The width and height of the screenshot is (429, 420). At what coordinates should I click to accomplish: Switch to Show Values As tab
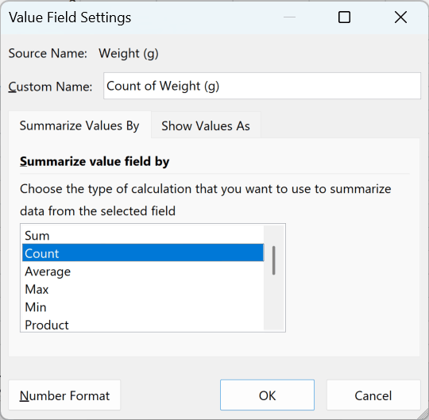[x=206, y=125]
